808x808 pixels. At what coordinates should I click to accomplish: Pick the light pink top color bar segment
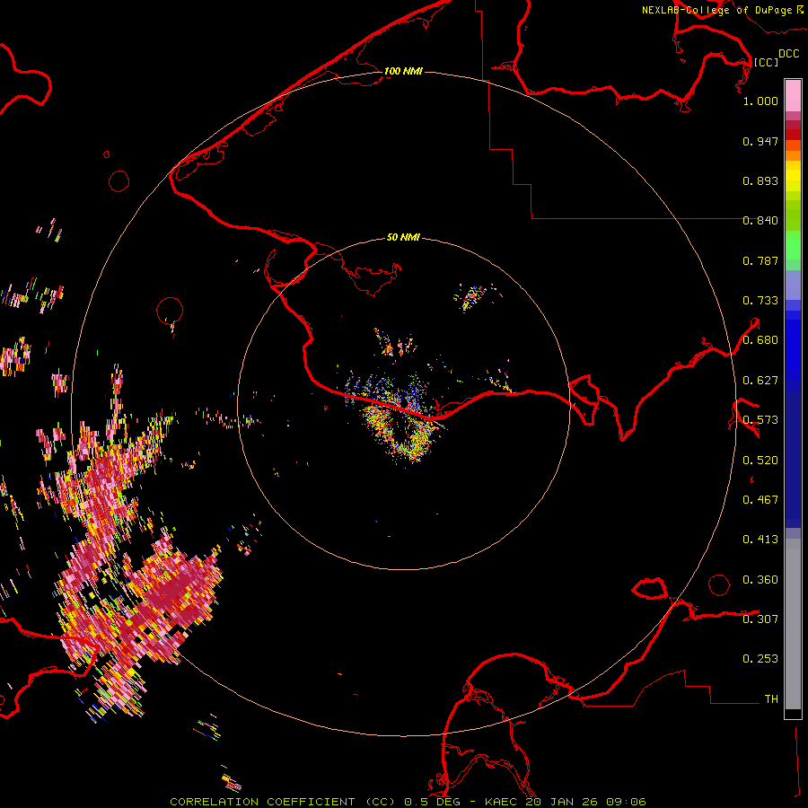click(x=793, y=96)
